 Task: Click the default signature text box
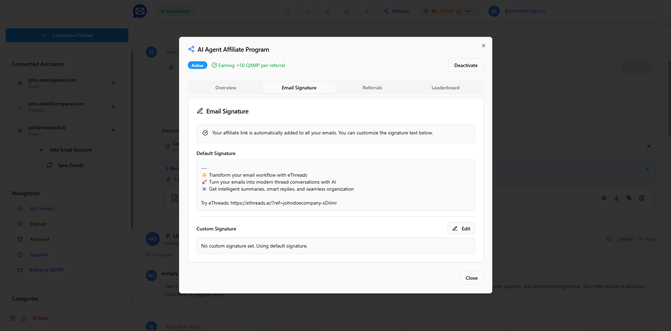[x=336, y=185]
